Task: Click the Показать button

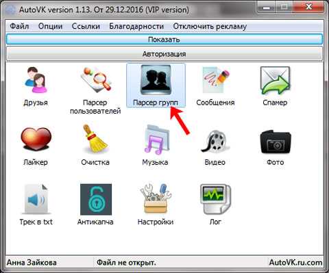Action: click(164, 40)
